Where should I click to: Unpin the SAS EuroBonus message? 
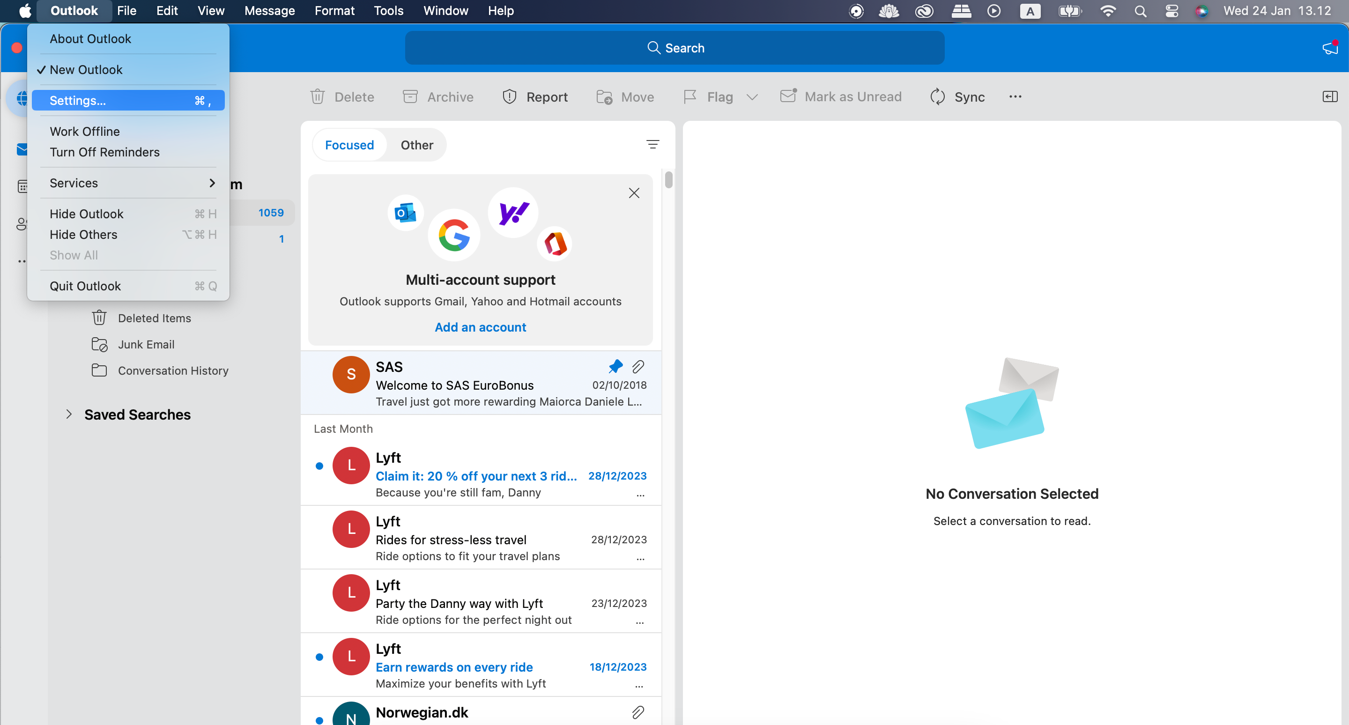(615, 367)
